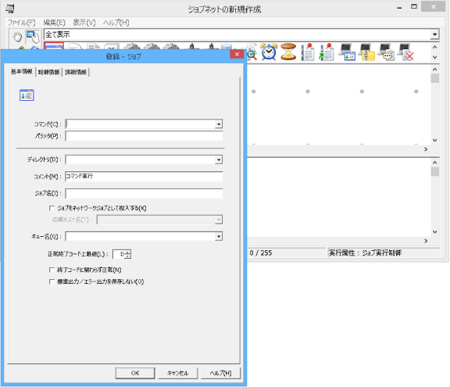Image resolution: width=450 pixels, height=387 pixels.
Task: Switch to the 制御情報 tab
Action: click(48, 73)
